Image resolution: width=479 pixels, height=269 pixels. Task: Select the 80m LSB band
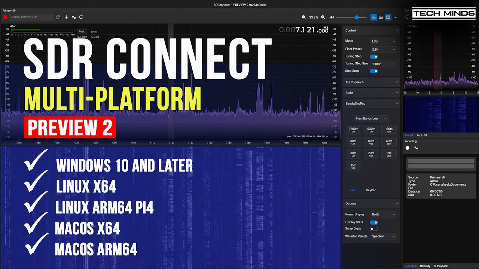353,142
